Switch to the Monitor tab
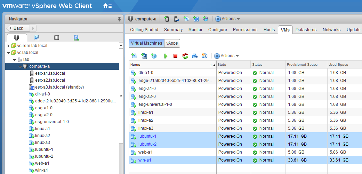362x174 pixels. click(195, 30)
